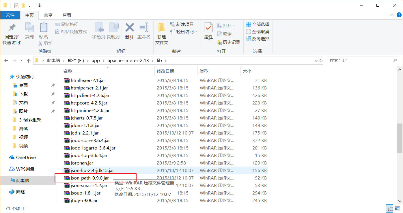Click the Up one level arrow
Image resolution: width=403 pixels, height=213 pixels.
click(28, 61)
